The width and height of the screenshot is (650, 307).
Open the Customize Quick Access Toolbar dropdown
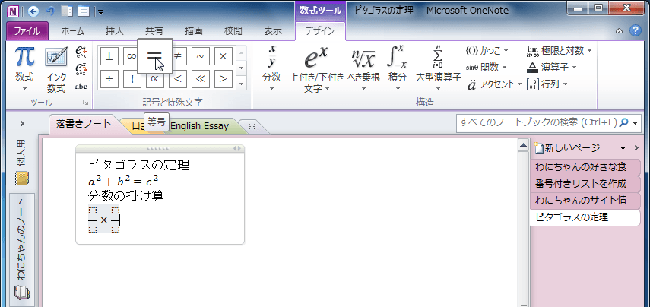[x=101, y=12]
